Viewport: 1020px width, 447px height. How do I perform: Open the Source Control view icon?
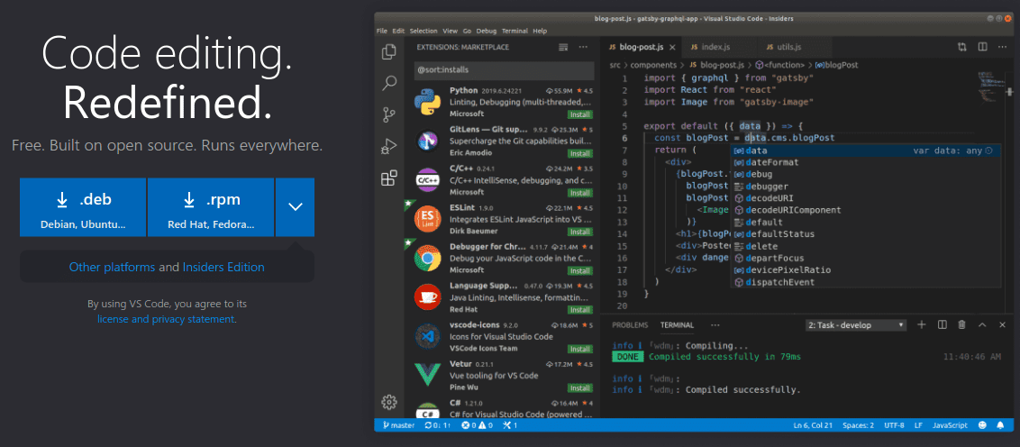[389, 114]
